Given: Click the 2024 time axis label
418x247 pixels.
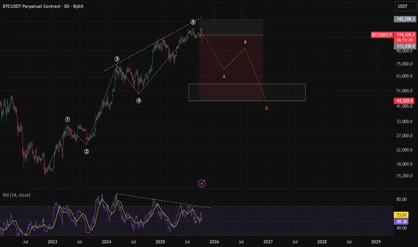Looking at the screenshot, I should [x=106, y=242].
